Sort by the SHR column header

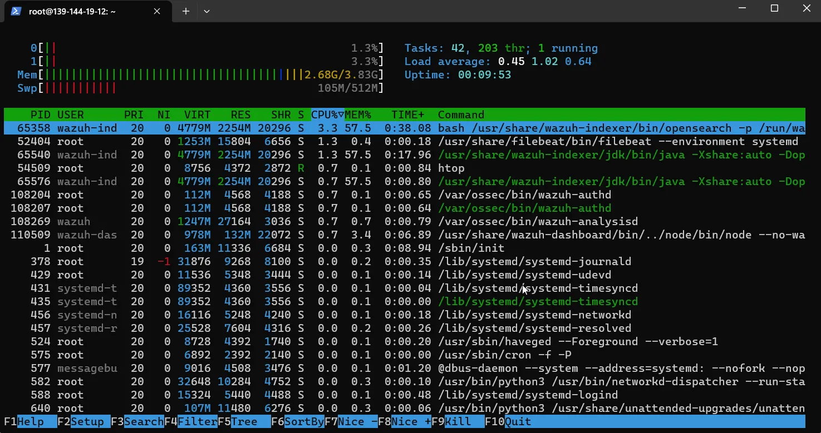click(281, 115)
